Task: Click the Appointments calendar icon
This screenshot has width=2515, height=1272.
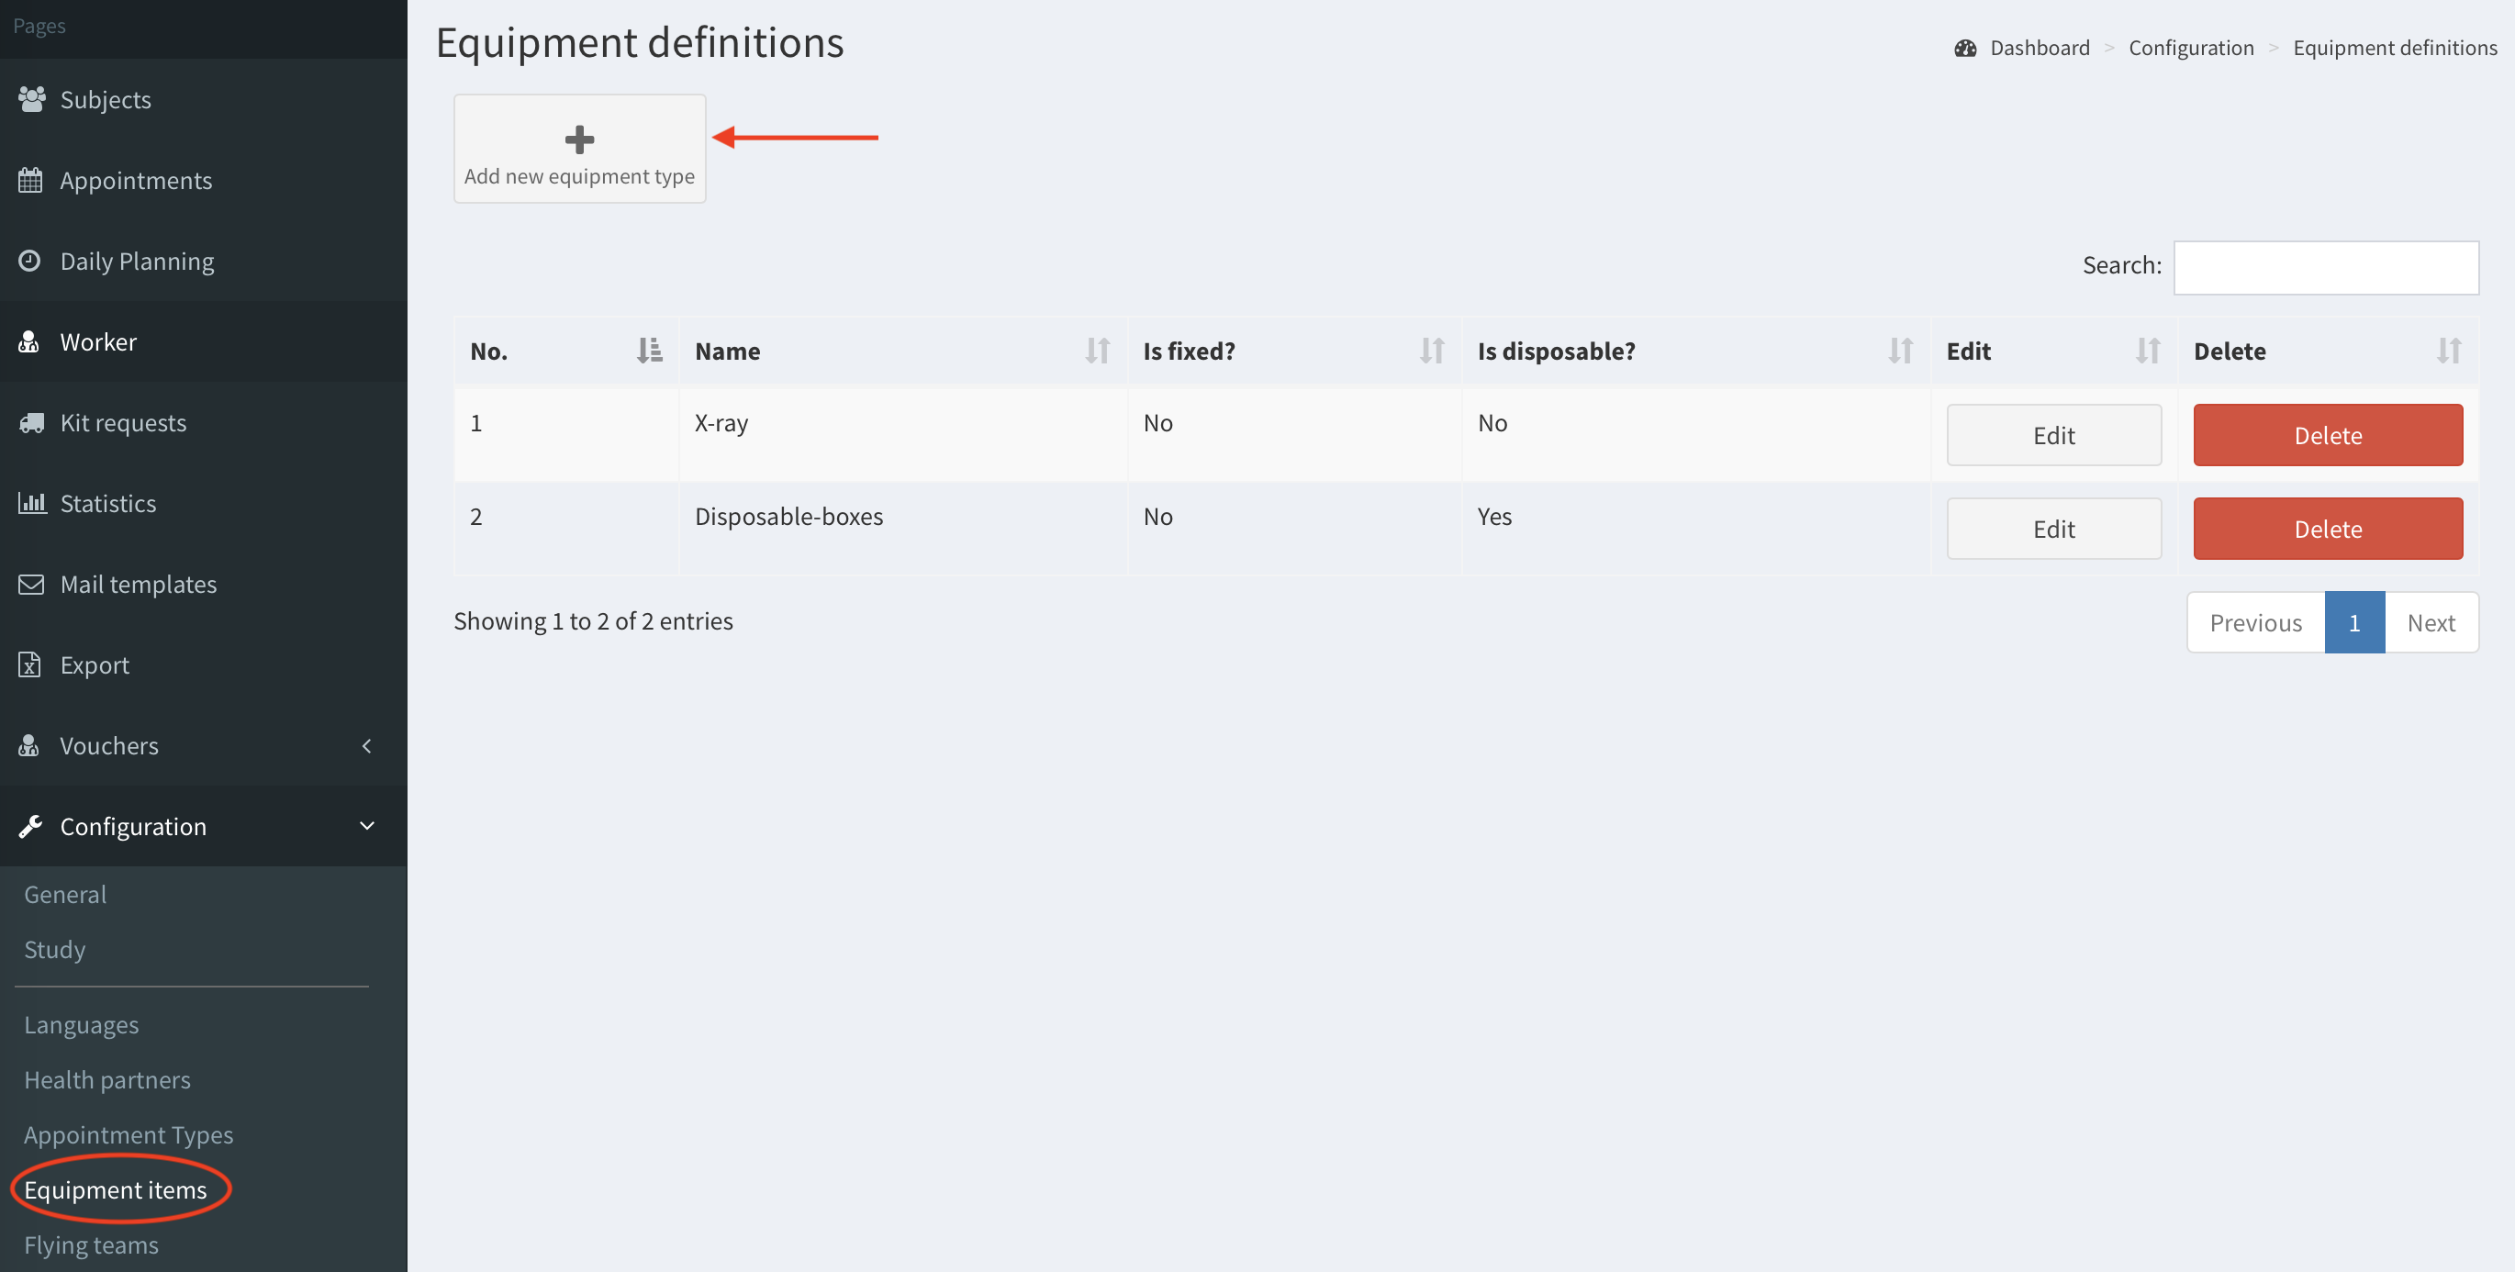Action: (x=30, y=180)
